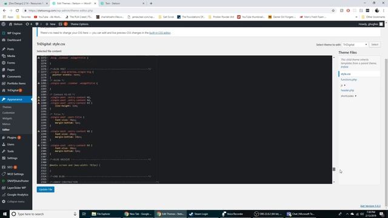Open functions.php in Theme Files

click(x=349, y=79)
